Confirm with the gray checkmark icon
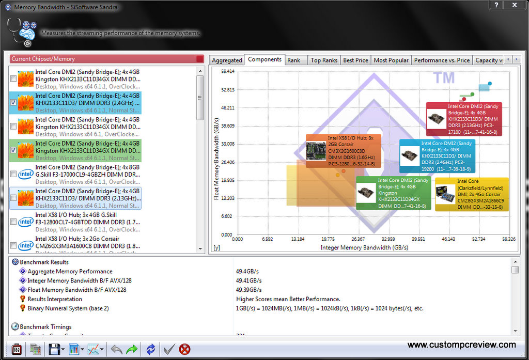This screenshot has height=360, width=529. point(169,349)
